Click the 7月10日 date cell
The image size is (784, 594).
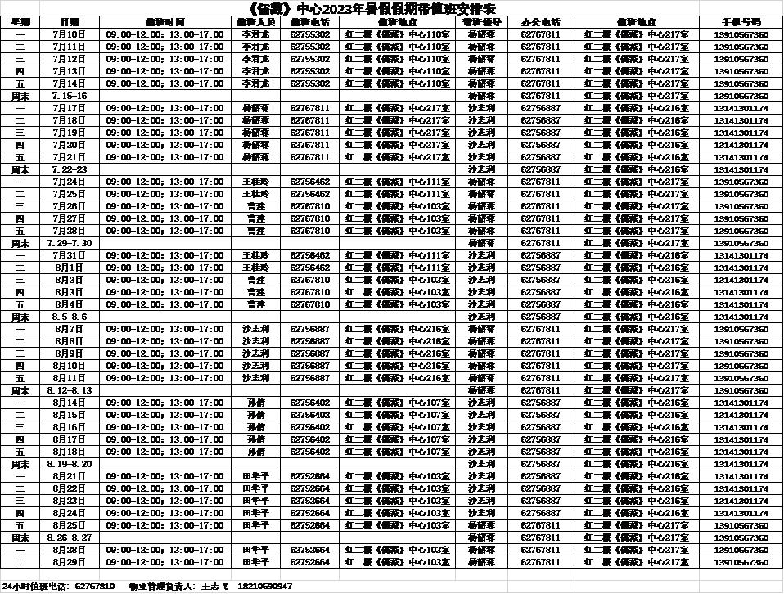(x=70, y=34)
